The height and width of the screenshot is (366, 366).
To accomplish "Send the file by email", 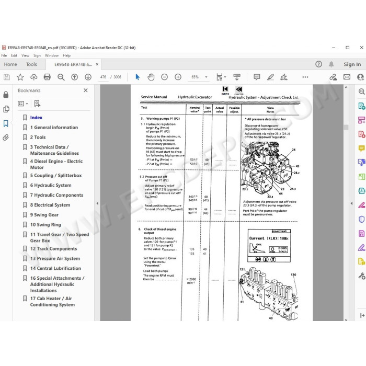I will tap(347, 77).
